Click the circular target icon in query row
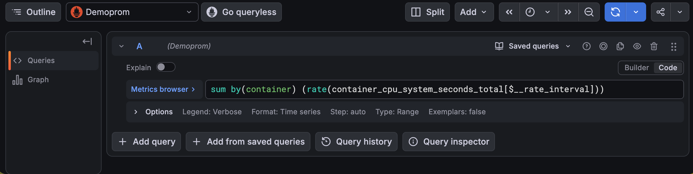Image resolution: width=693 pixels, height=174 pixels. coord(603,46)
